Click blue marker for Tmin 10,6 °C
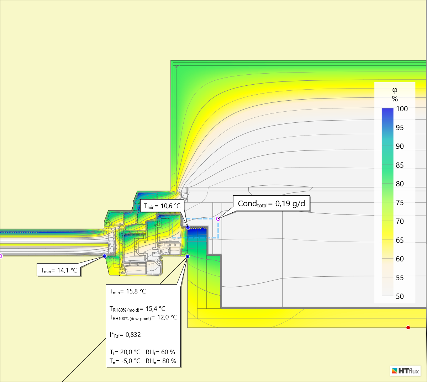This screenshot has height=382, width=427. click(188, 227)
